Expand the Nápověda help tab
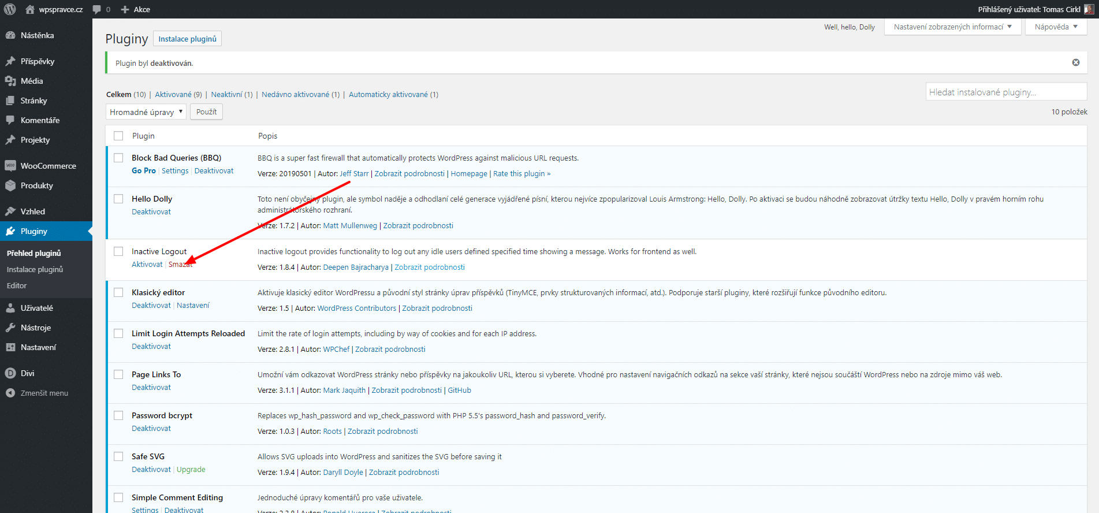 [x=1056, y=27]
